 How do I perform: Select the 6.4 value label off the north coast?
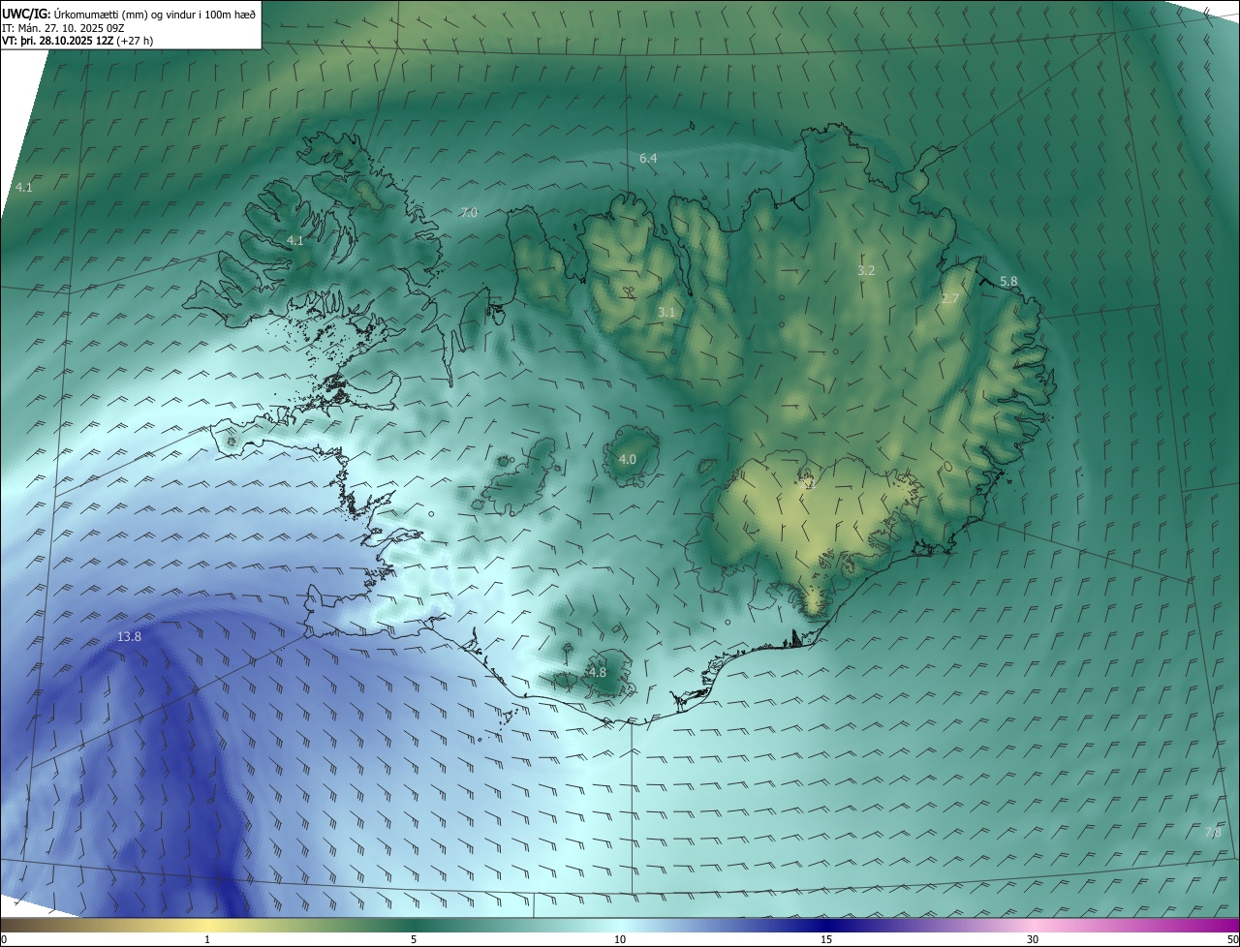(648, 158)
